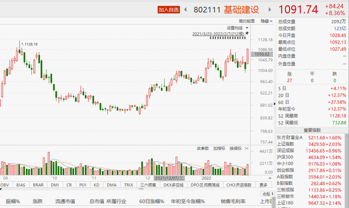349x208 pixels.
Task: Switch to 简约版面 simple layout
Action: (x=247, y=21)
